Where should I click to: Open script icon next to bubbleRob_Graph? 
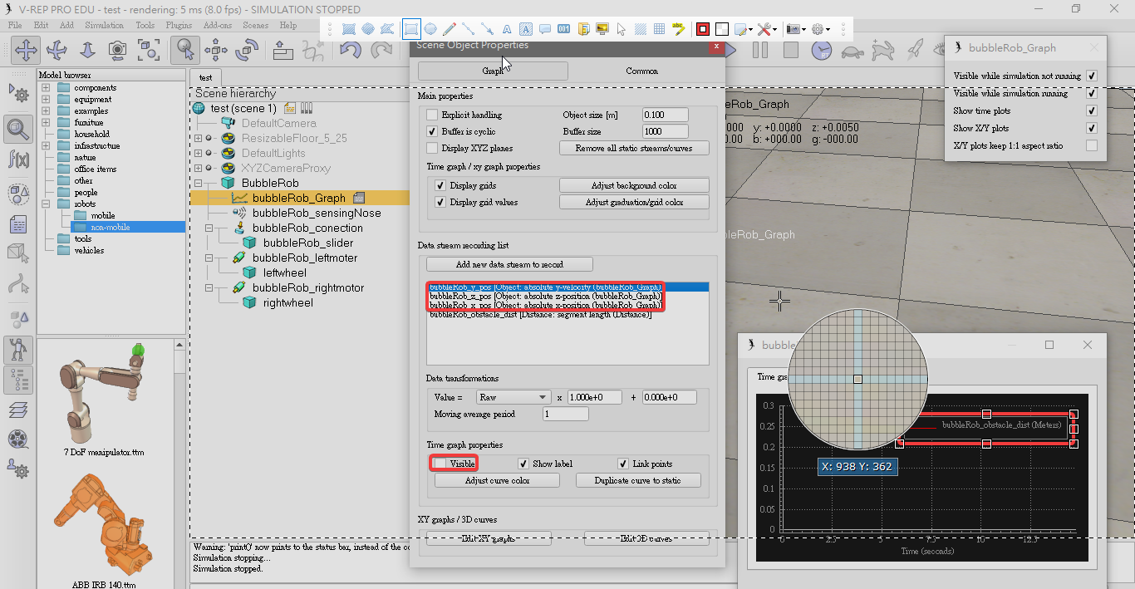(x=360, y=198)
